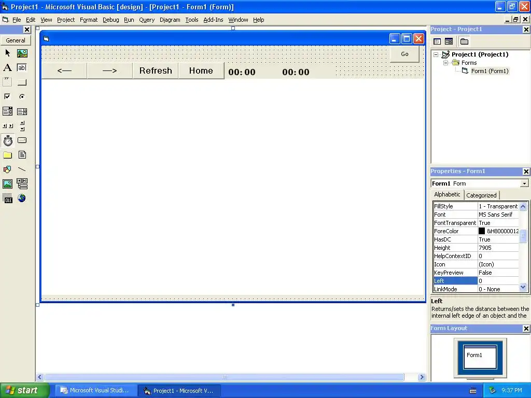Click the system tray clock 9:37 PM

point(512,391)
